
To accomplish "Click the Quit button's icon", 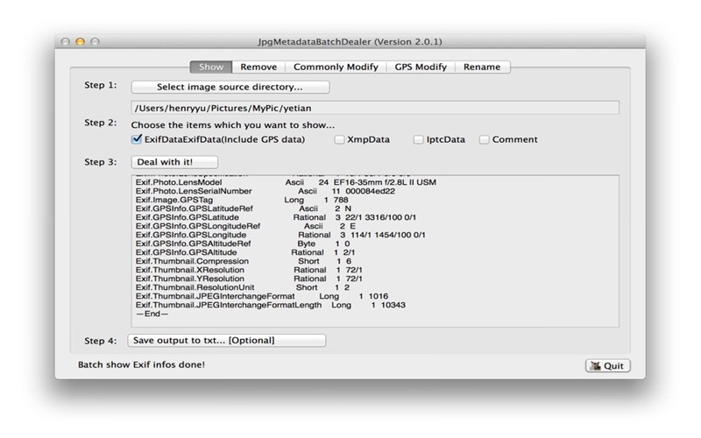I will click(595, 365).
